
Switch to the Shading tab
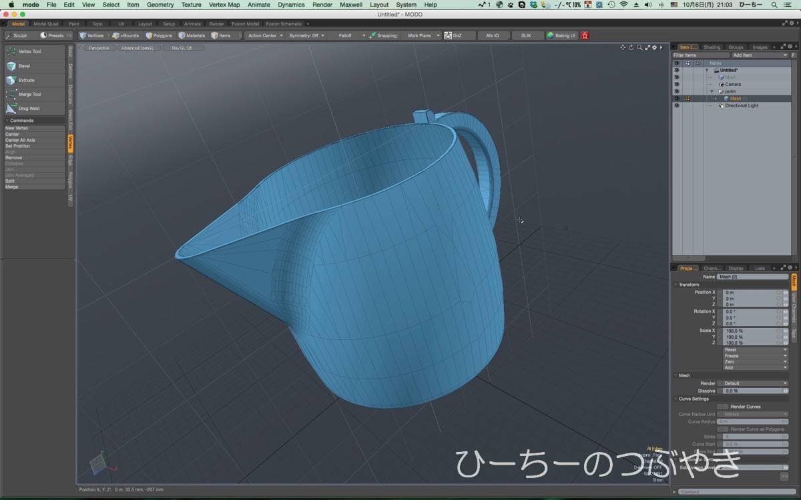tap(712, 47)
